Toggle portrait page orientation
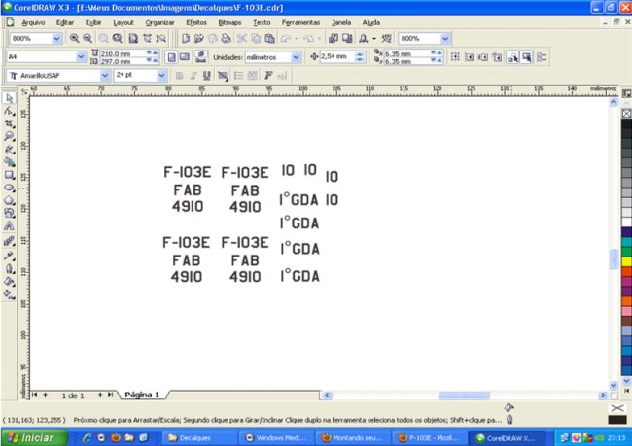632x446 pixels. coord(171,57)
